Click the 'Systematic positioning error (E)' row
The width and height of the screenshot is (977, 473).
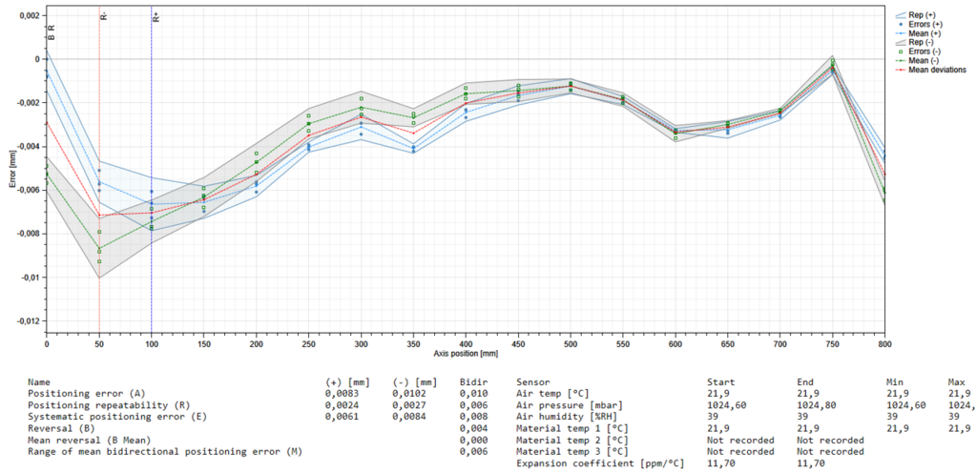pyautogui.click(x=99, y=416)
